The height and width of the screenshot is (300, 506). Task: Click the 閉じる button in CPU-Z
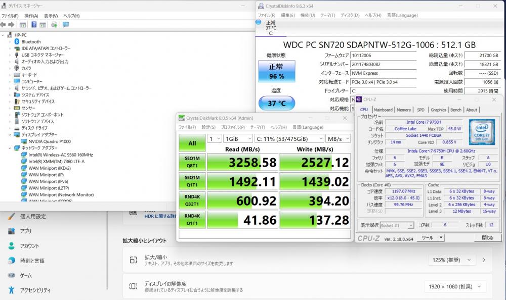[x=488, y=238]
